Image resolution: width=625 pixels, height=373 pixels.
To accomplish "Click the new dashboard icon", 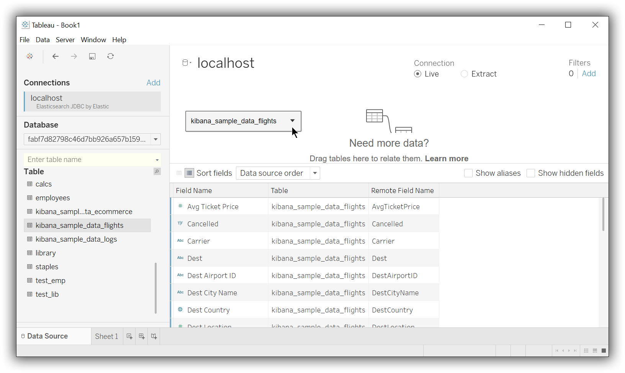I will [142, 336].
